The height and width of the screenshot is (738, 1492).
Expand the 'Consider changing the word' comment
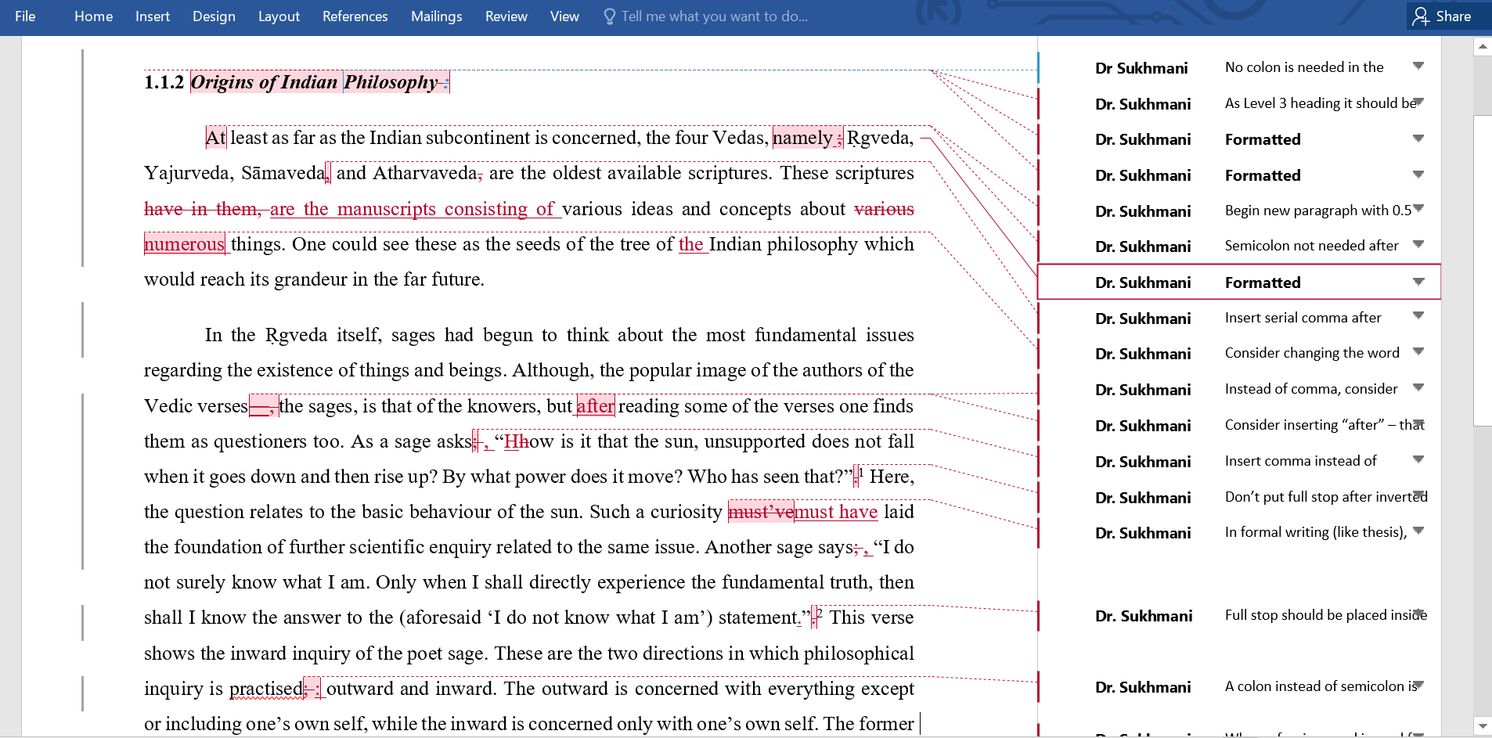[1418, 352]
